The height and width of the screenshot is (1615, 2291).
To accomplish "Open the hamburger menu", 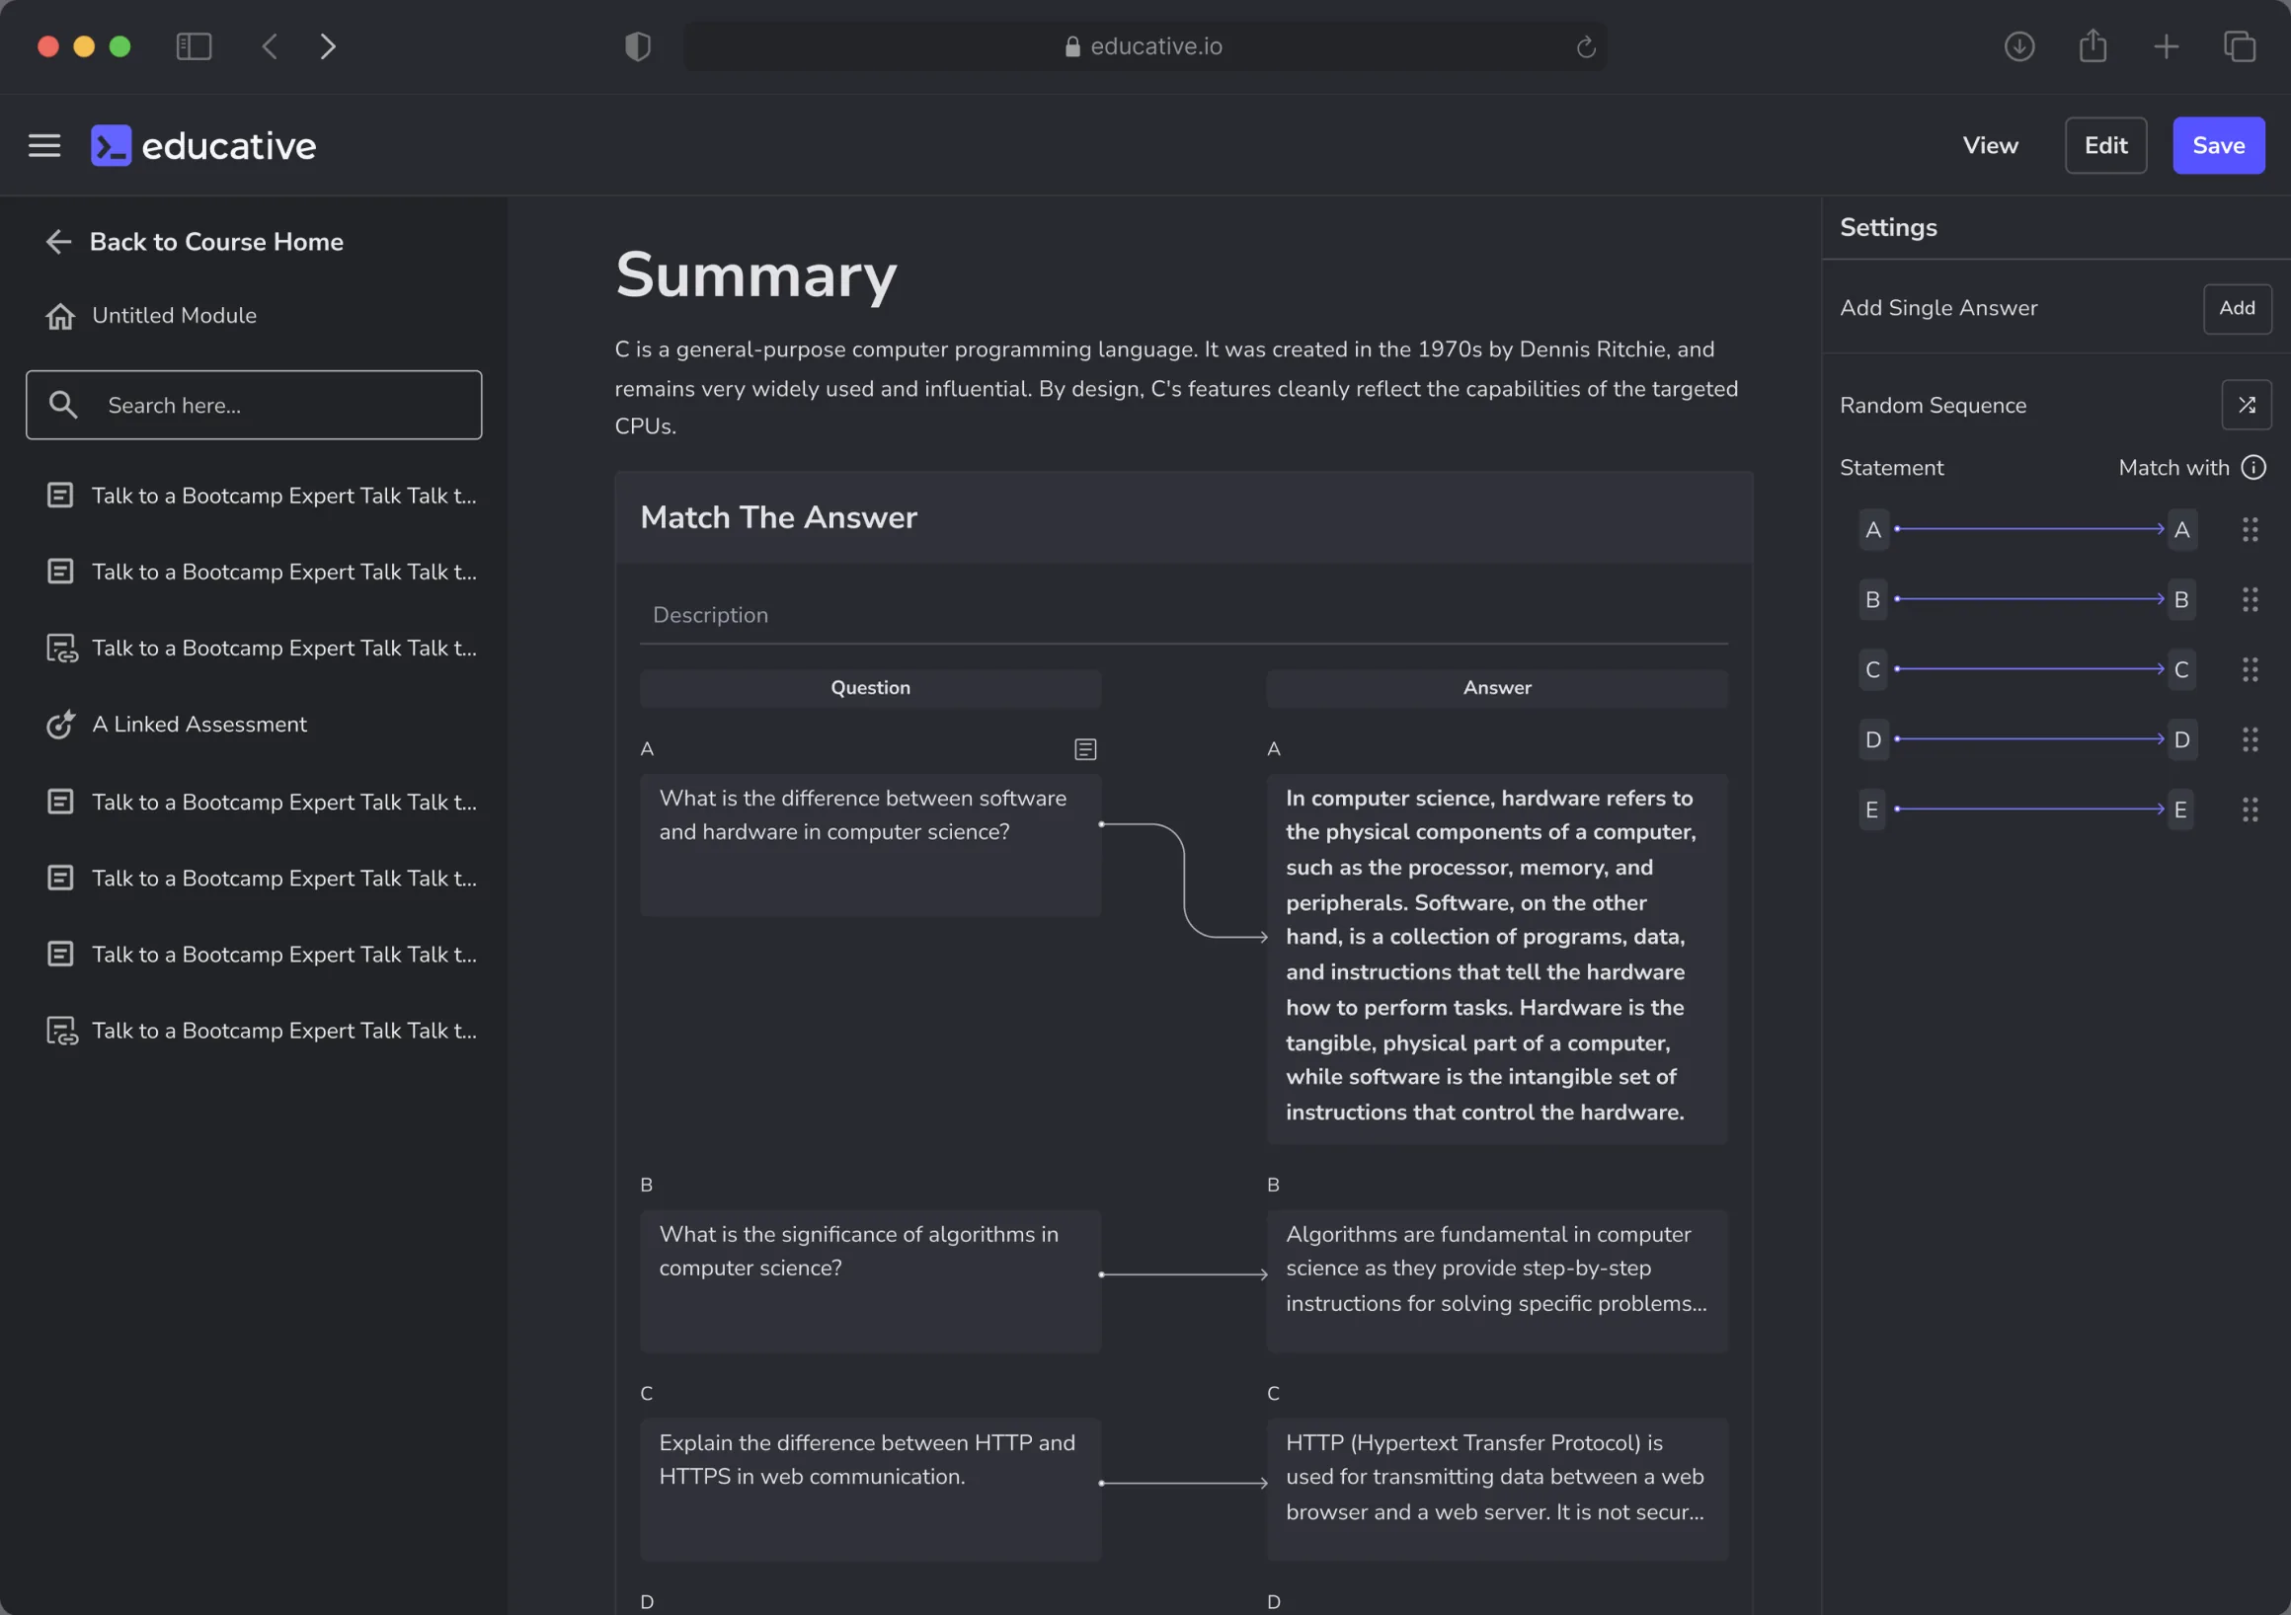I will point(43,146).
